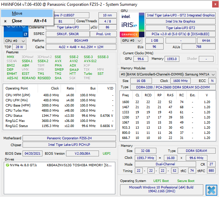Click the SRK1F, SRK3R SSPEC field

tap(68, 34)
